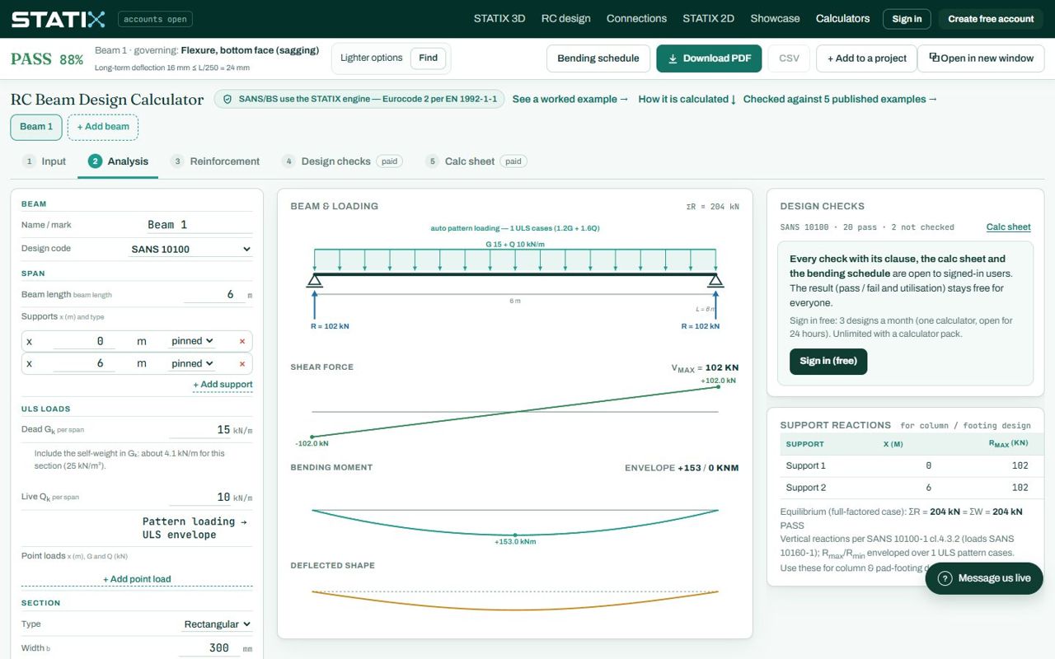Export results as CSV

[x=789, y=58]
